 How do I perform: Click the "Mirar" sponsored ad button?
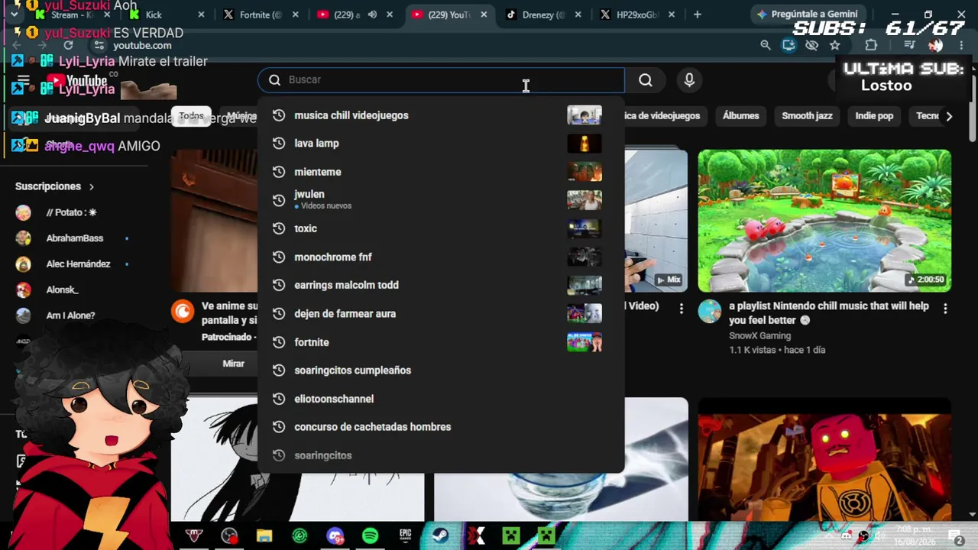[233, 364]
